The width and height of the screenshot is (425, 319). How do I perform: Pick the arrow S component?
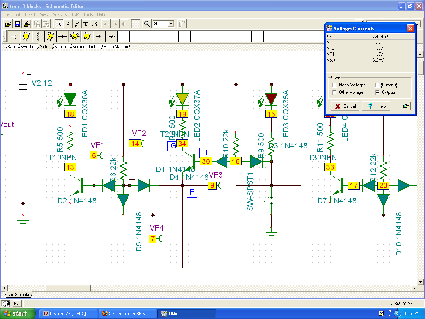(111, 36)
